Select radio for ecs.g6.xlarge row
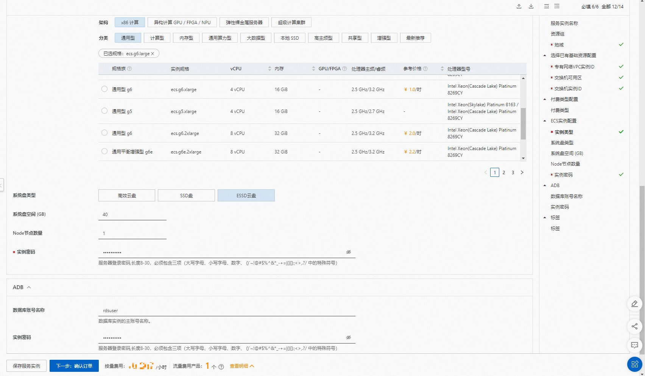Screen dimensions: 645x376 coord(104,89)
